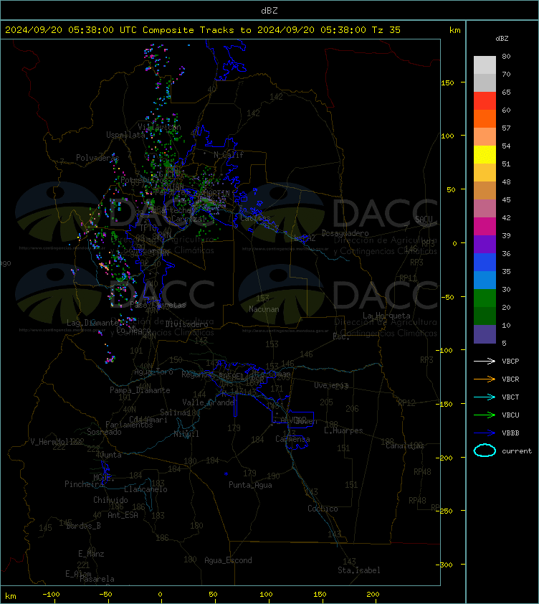Pick the bright yellow swatch between 54 and 51
539x604 pixels.
(x=485, y=154)
